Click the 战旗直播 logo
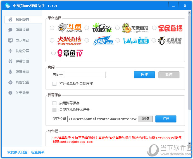This screenshot has height=159, width=193. point(103,40)
